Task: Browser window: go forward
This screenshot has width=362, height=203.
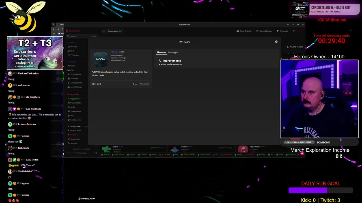Action: 58,29
